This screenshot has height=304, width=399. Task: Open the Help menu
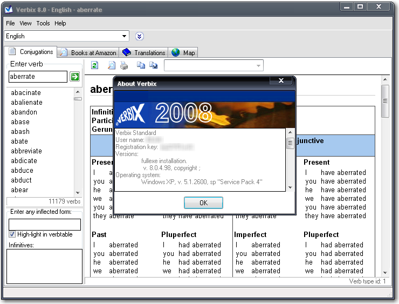60,23
